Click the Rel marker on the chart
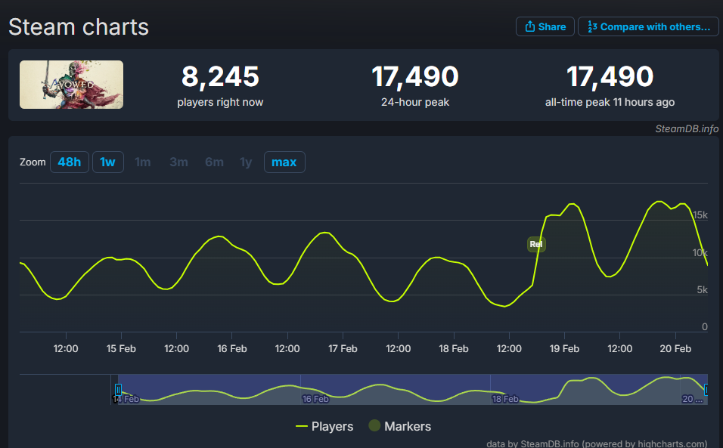This screenshot has height=448, width=723. 536,244
